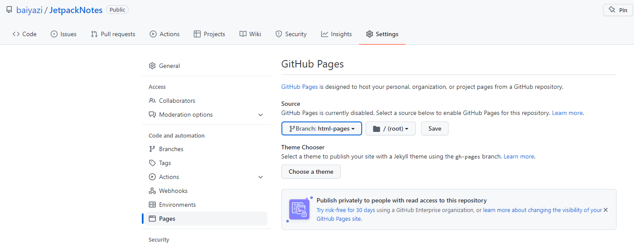Click the GitHub Pages heading text
634x246 pixels.
(x=312, y=64)
